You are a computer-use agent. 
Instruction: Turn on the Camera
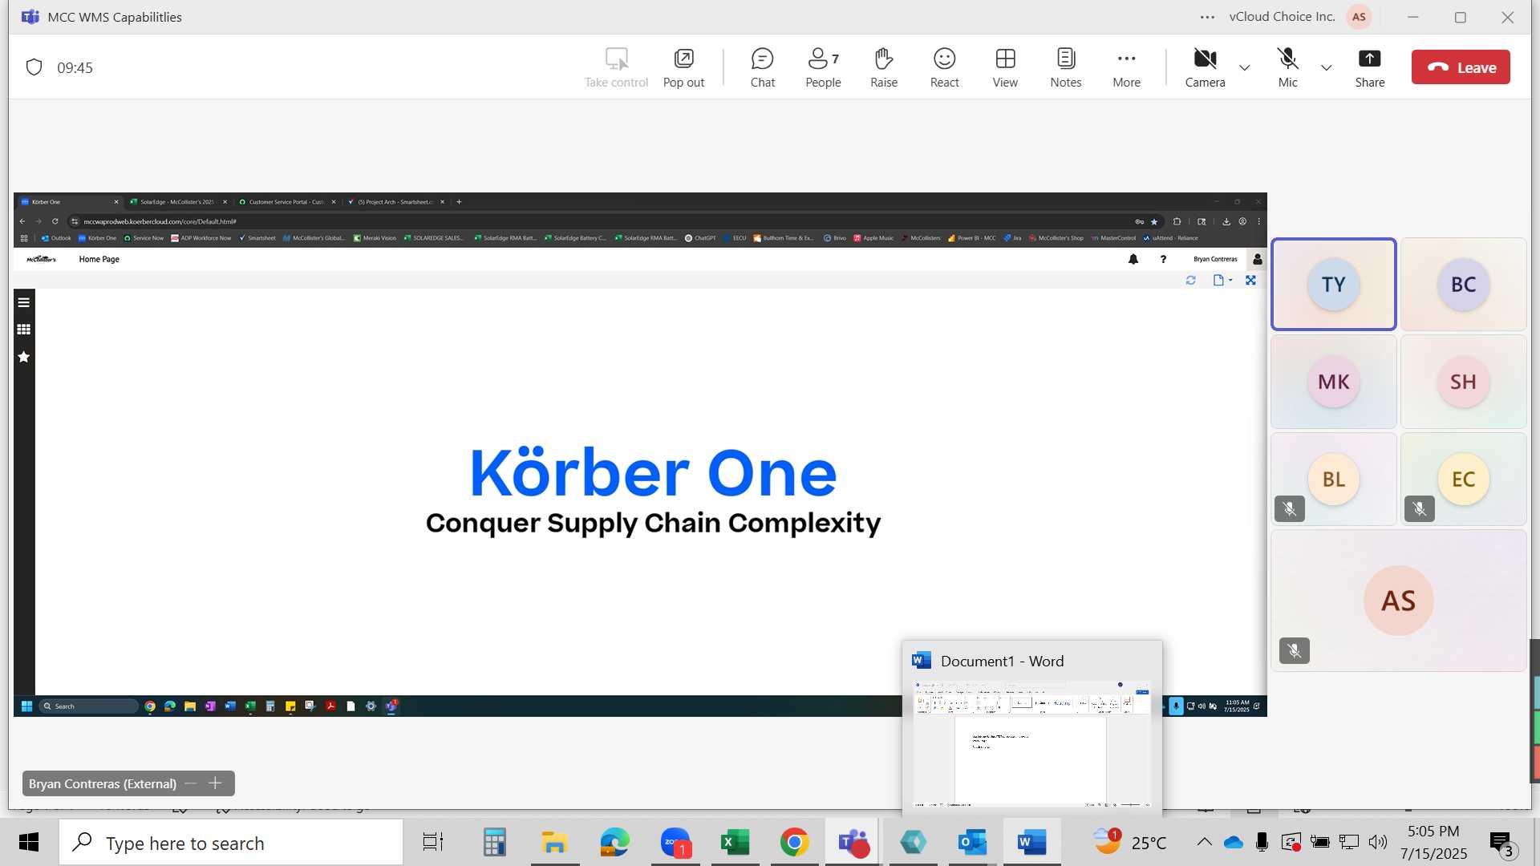click(1205, 67)
